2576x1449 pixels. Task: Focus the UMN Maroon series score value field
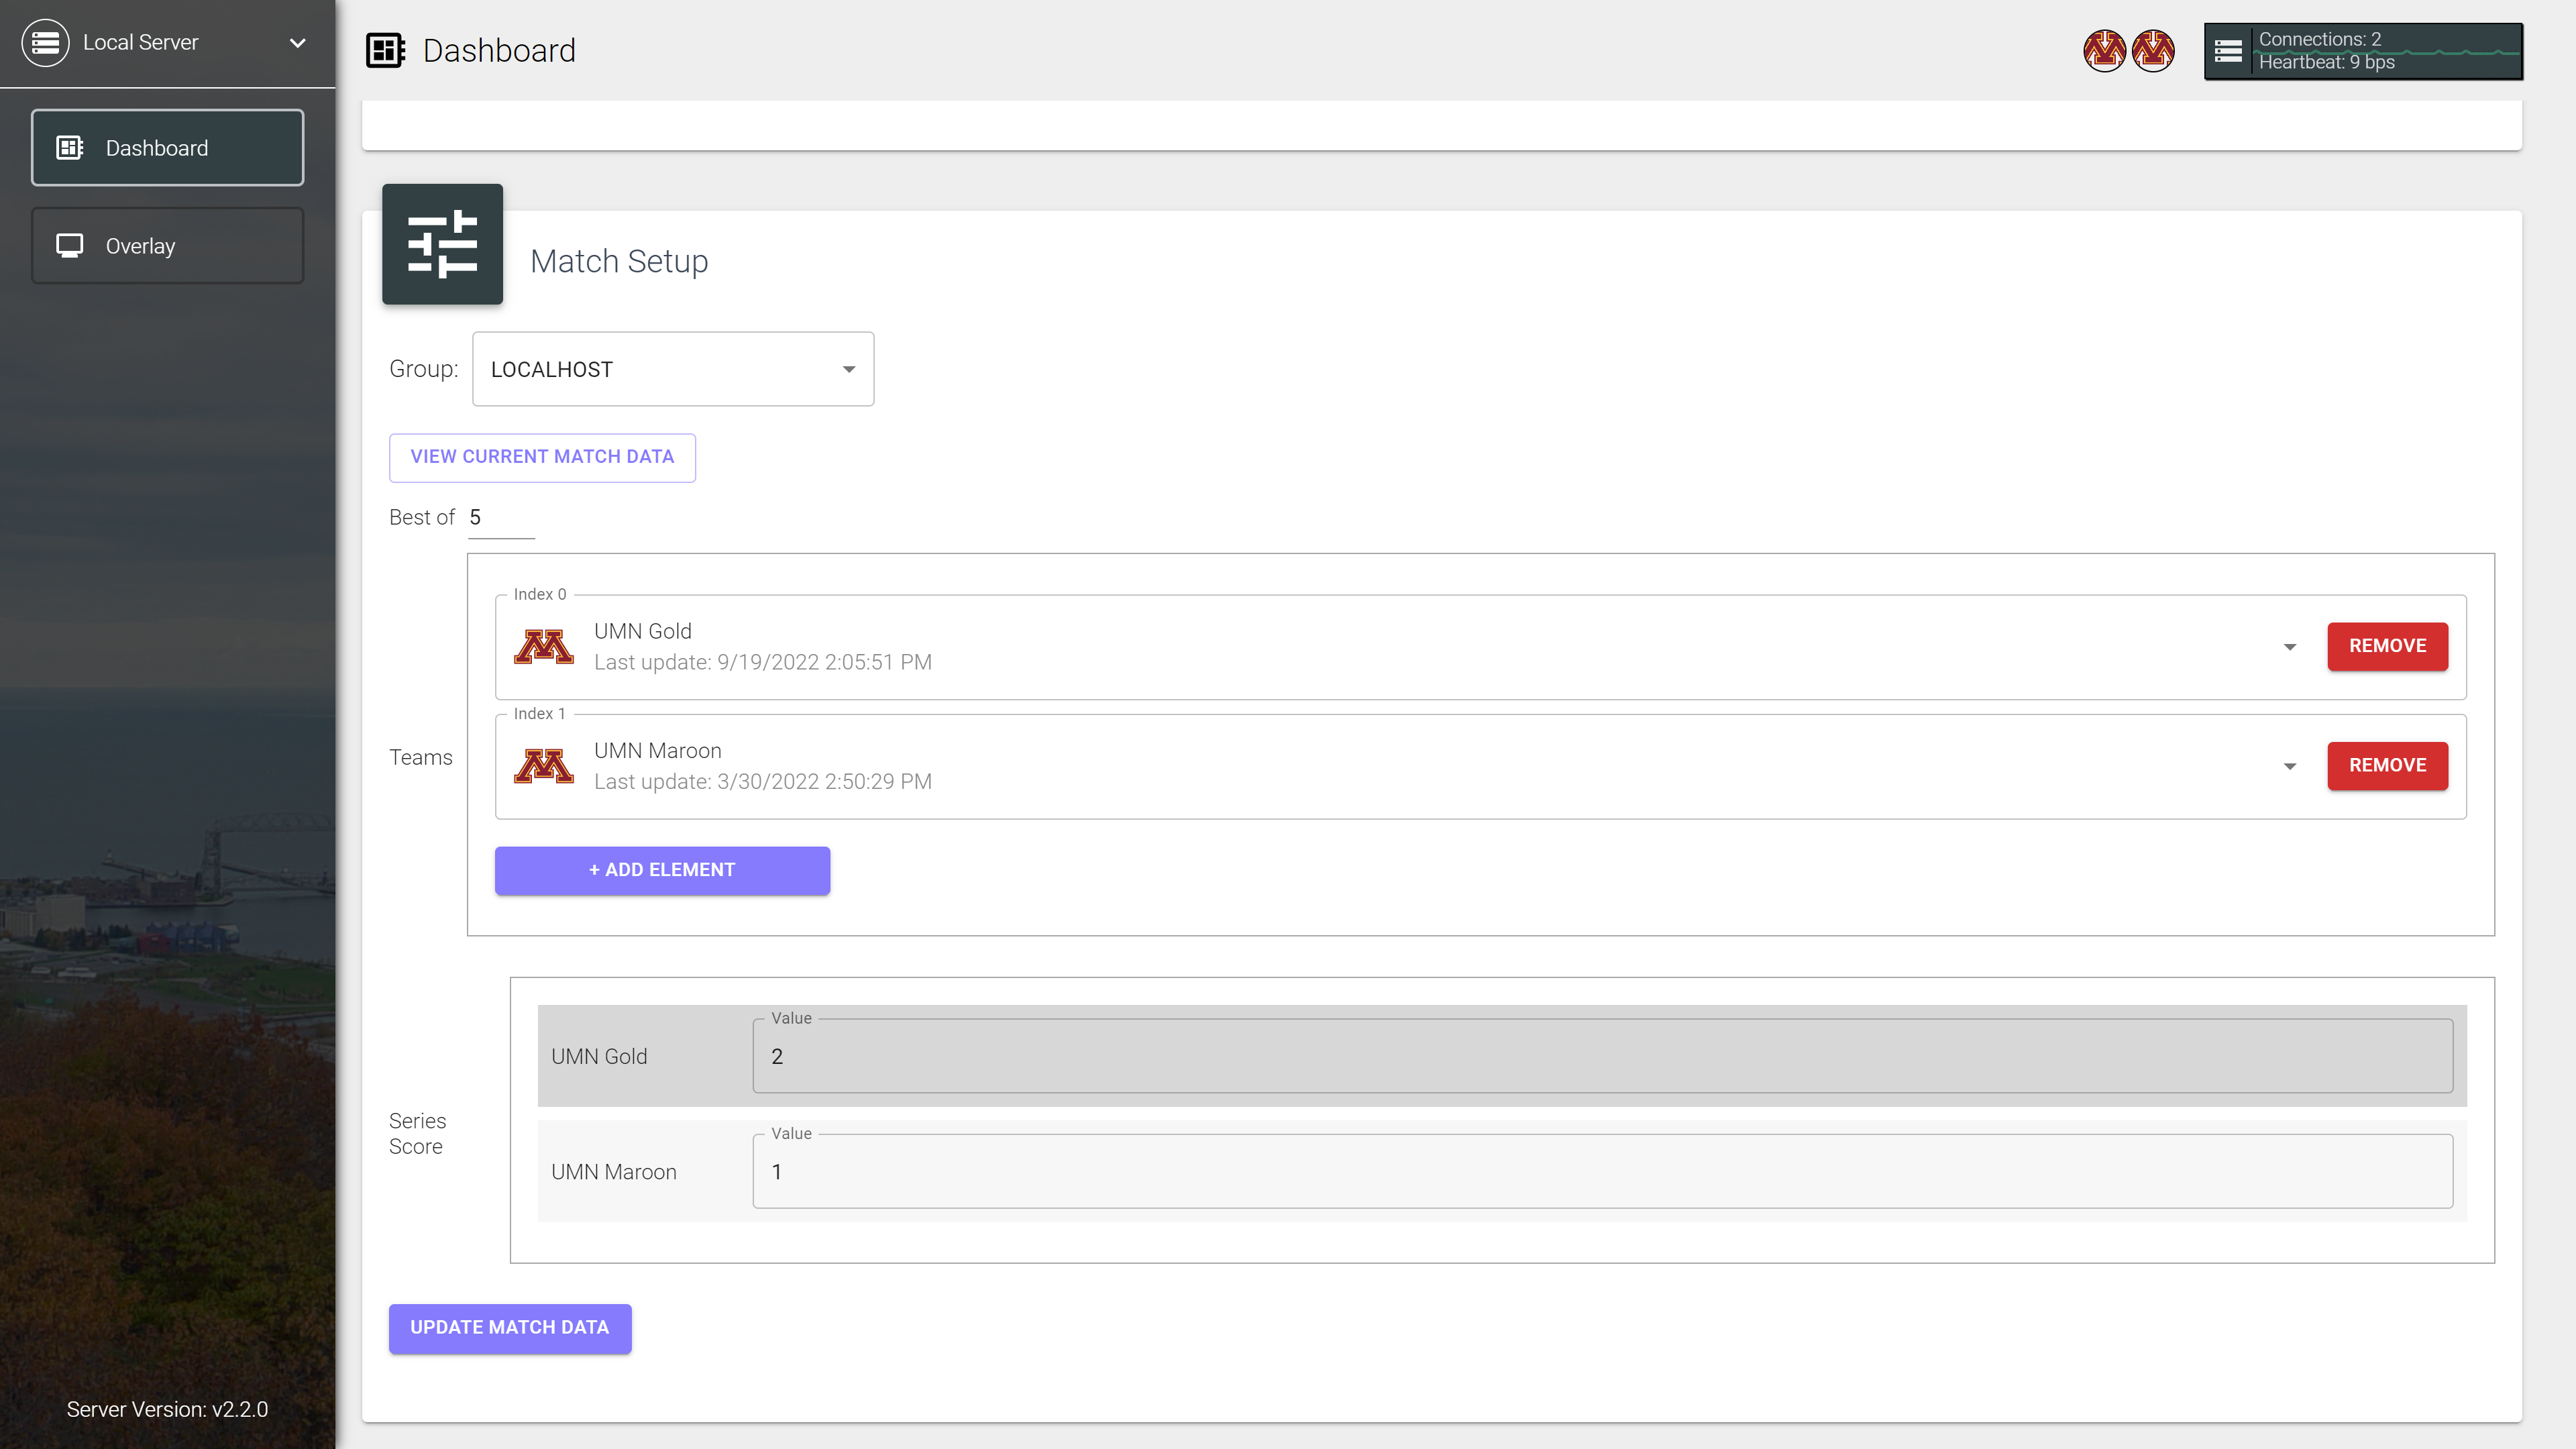1602,1171
